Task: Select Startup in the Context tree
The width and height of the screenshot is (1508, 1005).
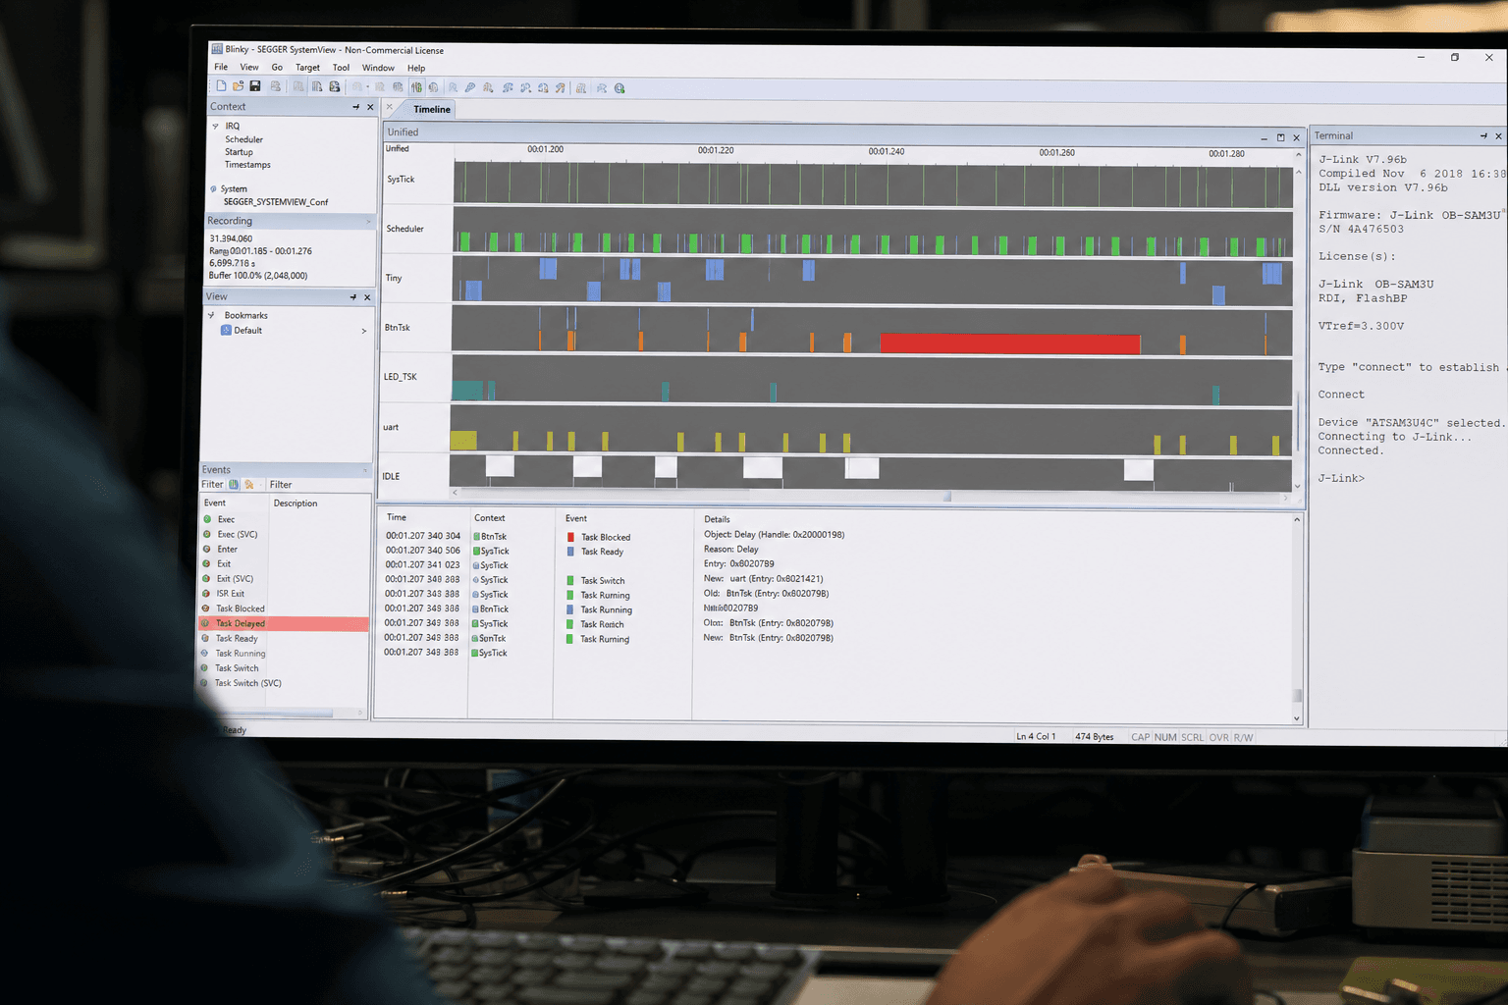Action: 239,152
